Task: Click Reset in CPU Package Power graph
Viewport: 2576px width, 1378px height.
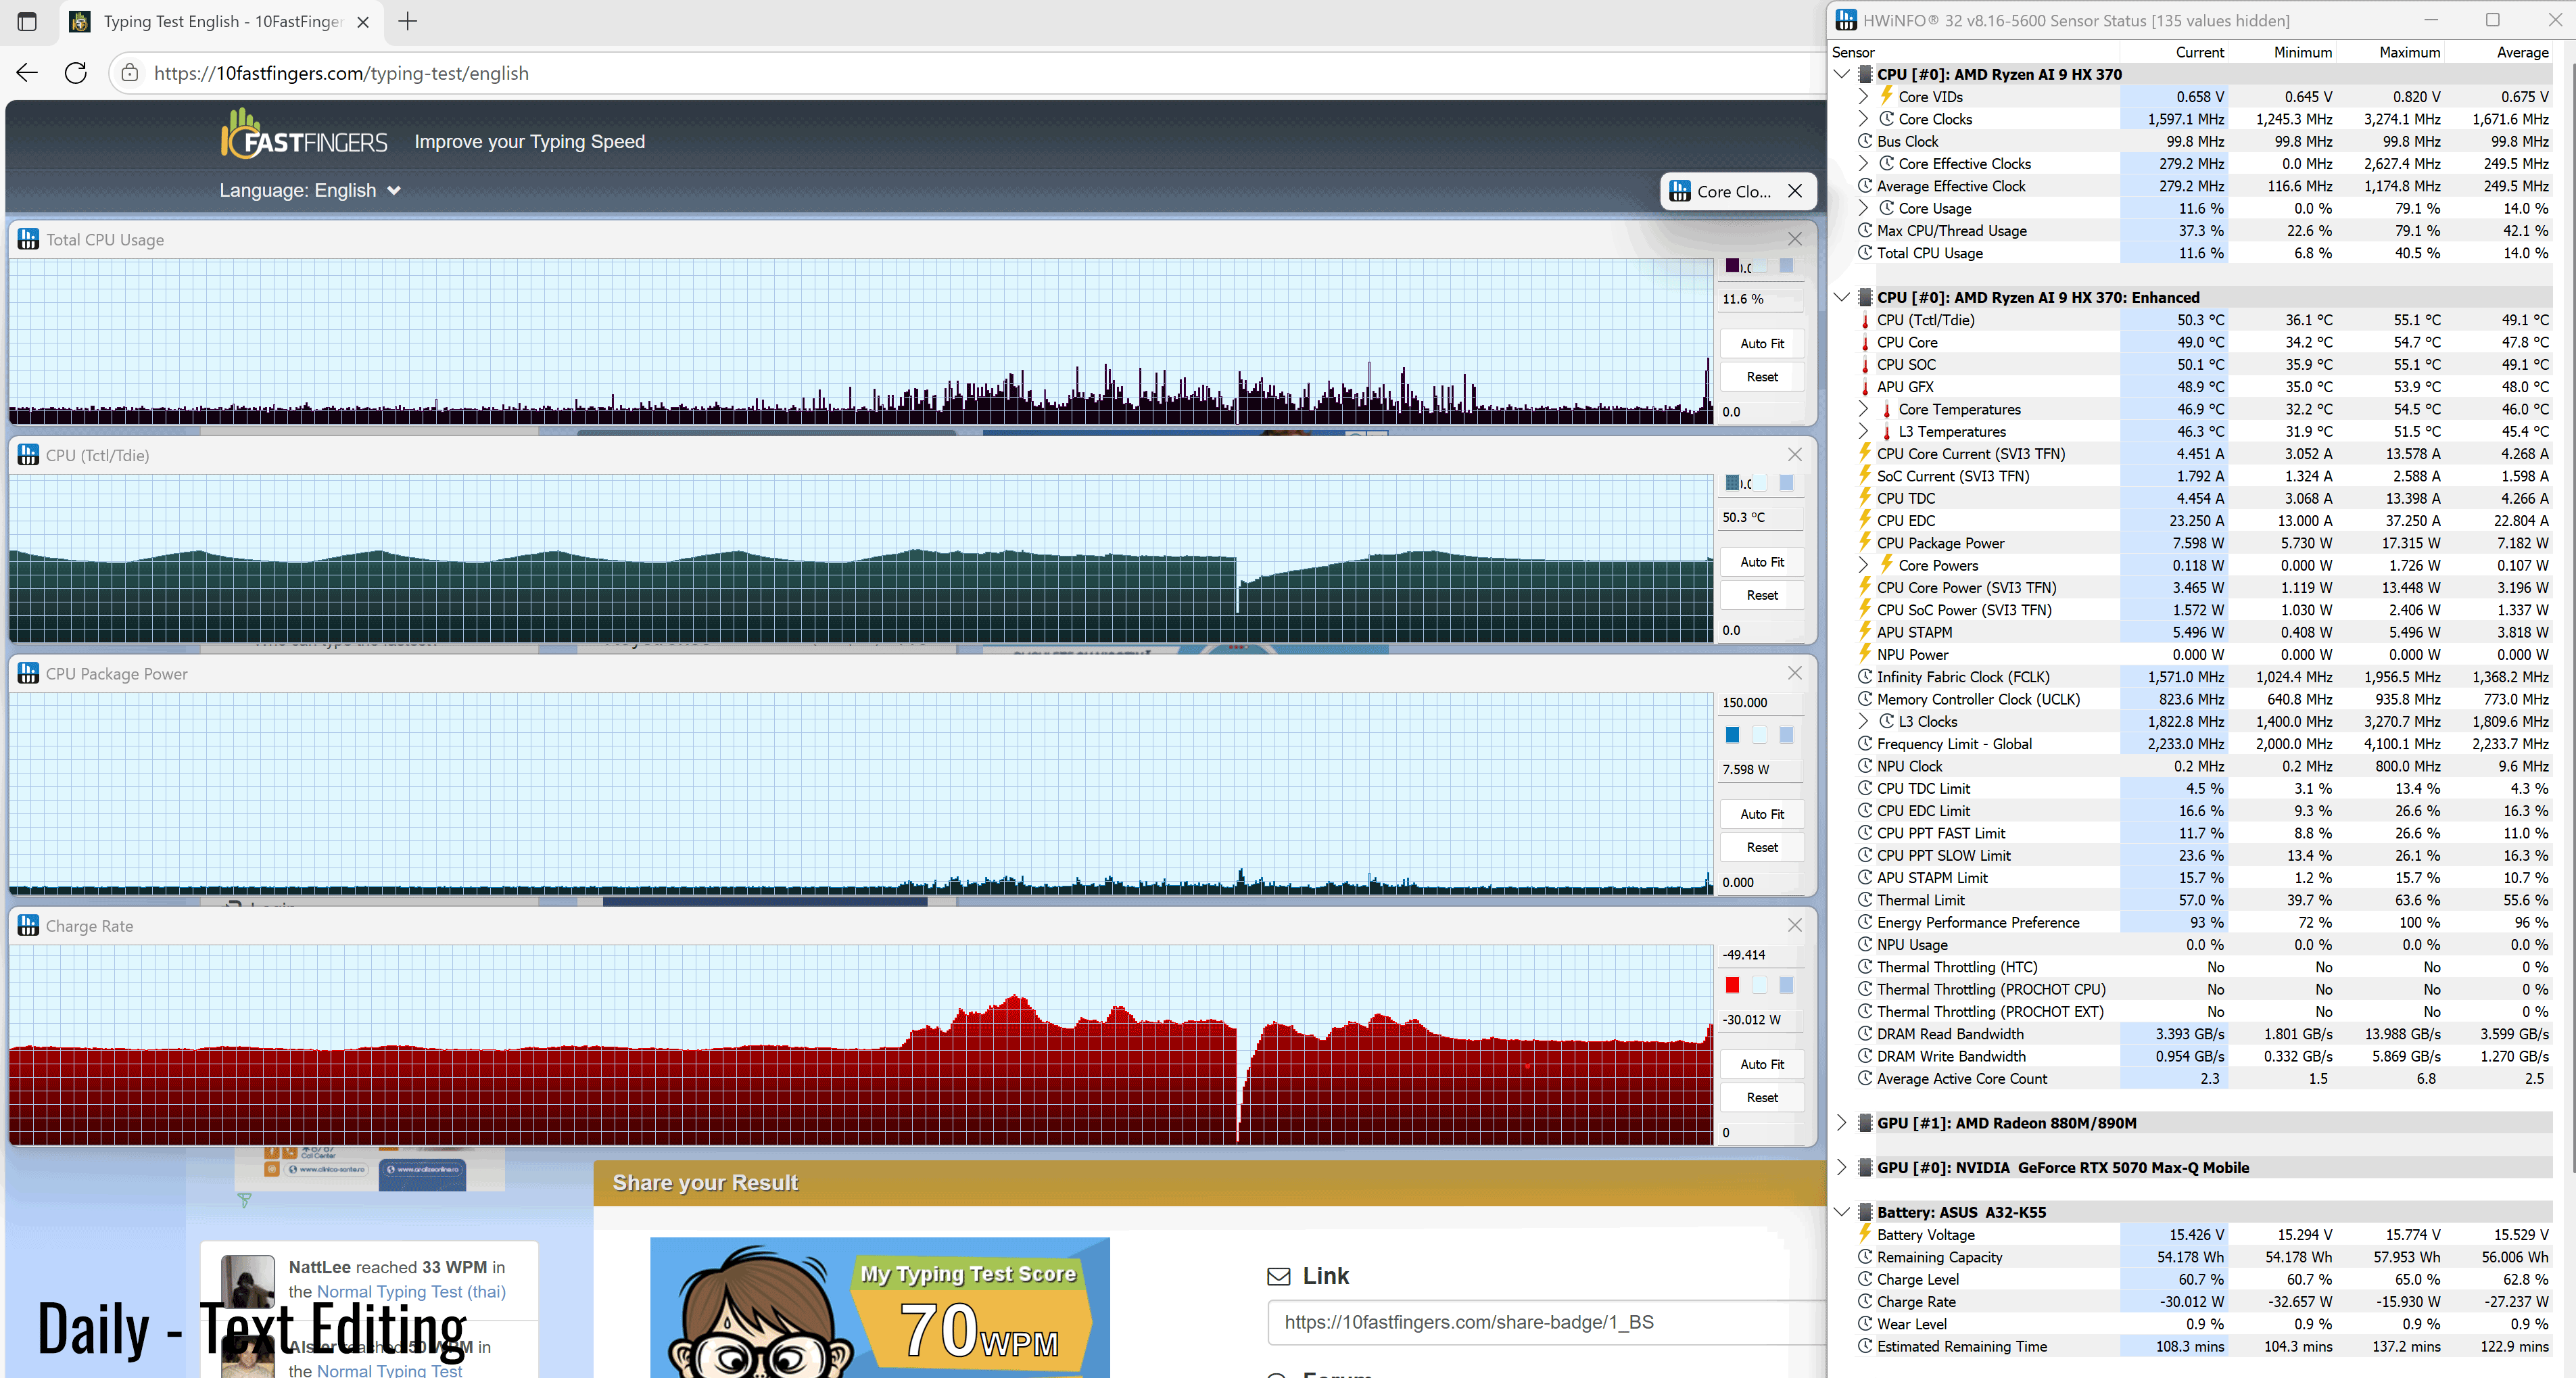Action: pos(1762,847)
